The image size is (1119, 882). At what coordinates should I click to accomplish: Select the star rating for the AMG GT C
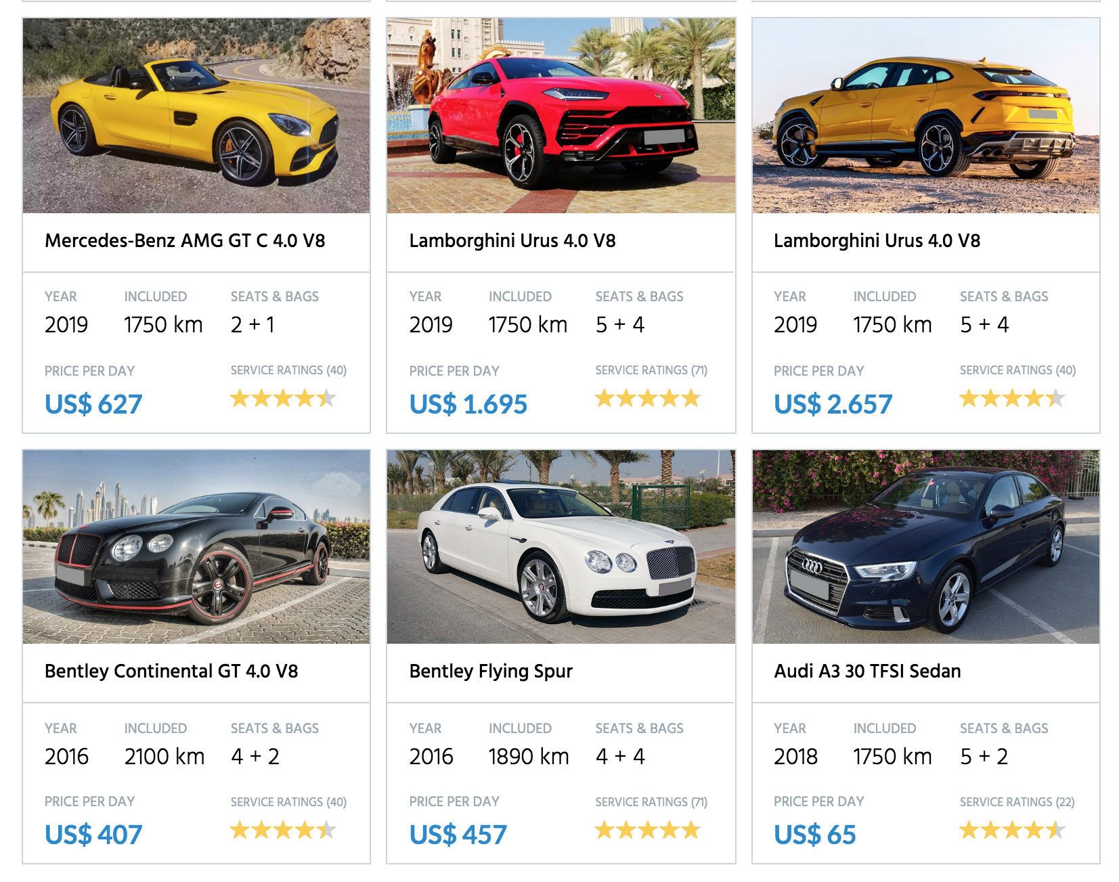click(x=282, y=398)
